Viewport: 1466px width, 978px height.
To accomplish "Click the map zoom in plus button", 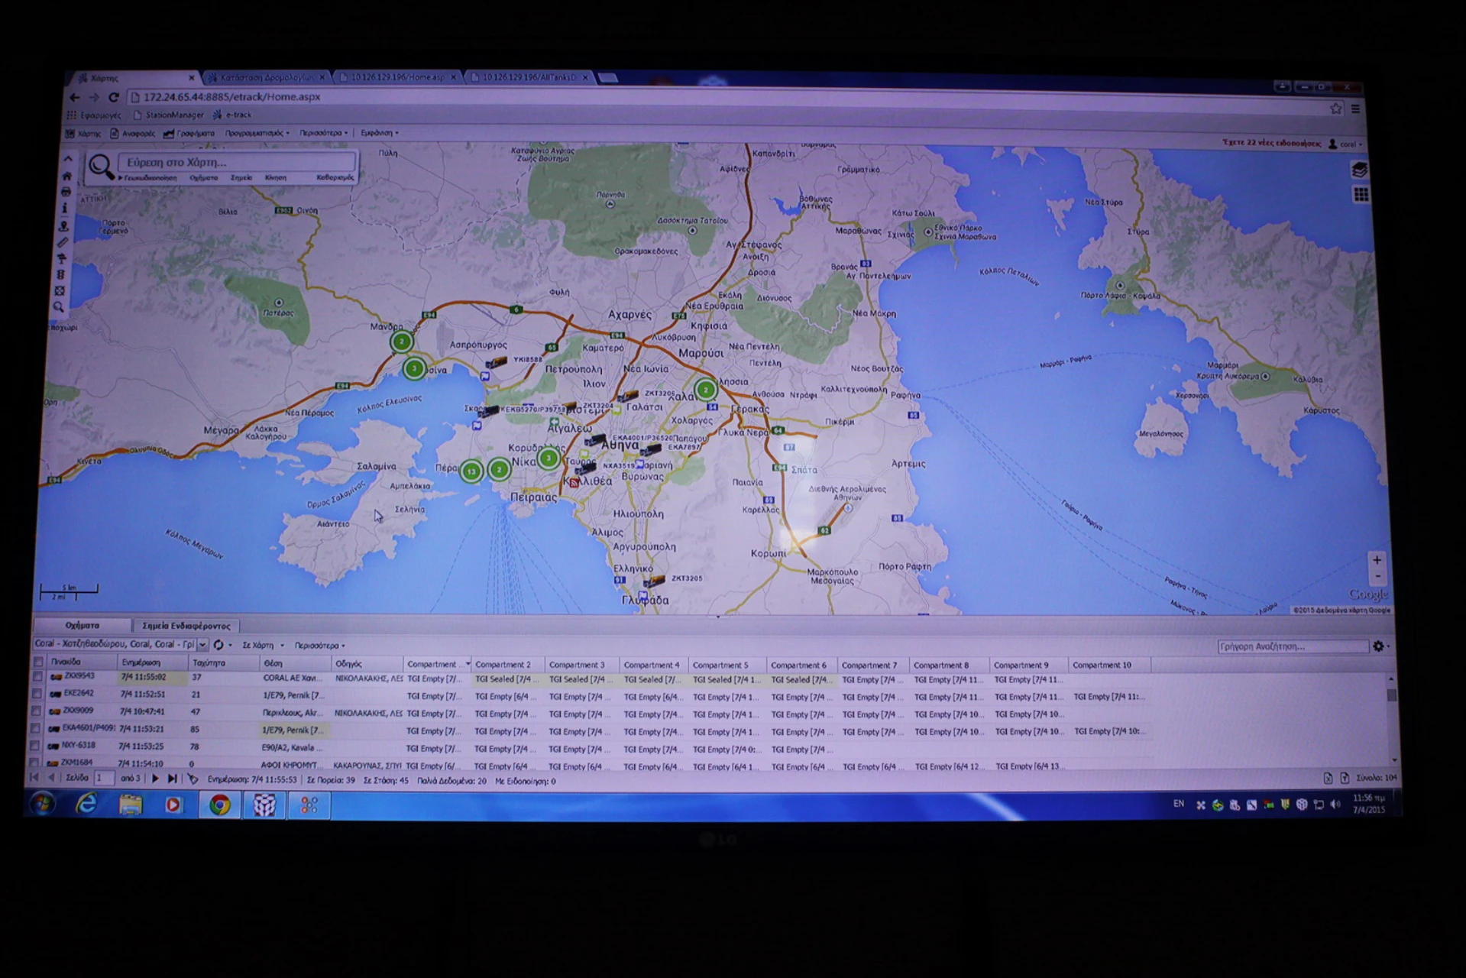I will (x=1377, y=560).
